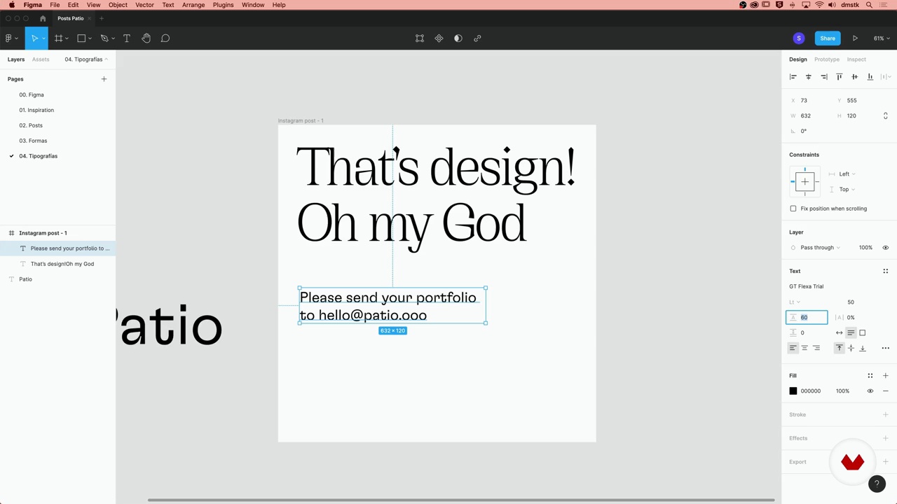Align selection to bottom
Screen dimensions: 897x504
[870, 77]
